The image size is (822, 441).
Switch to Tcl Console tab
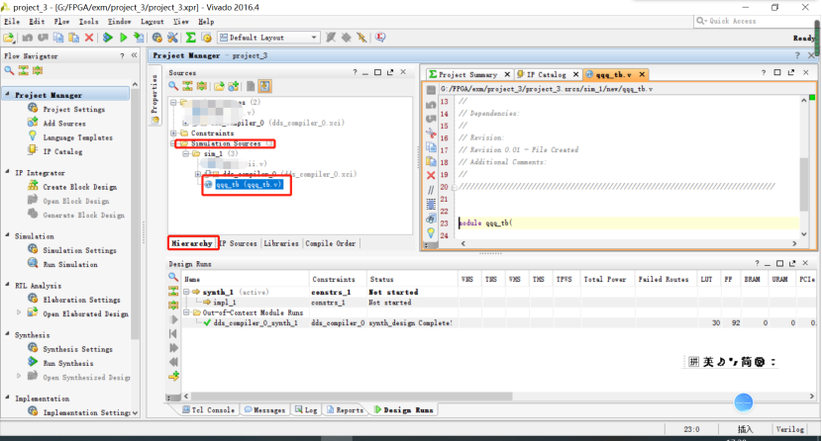(209, 410)
